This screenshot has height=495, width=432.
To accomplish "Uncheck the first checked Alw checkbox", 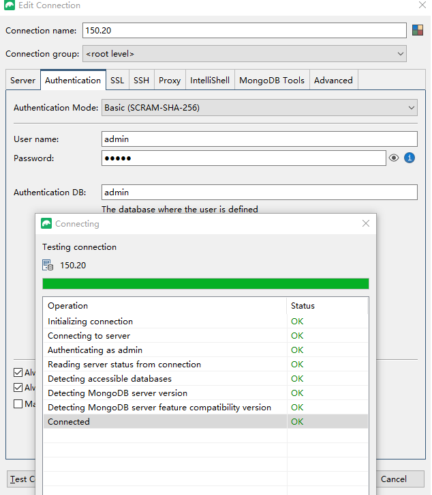I will point(18,373).
